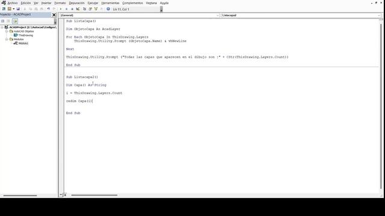Image resolution: width=385 pixels, height=216 pixels.
Task: Click the 'Dim Capa() As String' line
Action: point(86,85)
